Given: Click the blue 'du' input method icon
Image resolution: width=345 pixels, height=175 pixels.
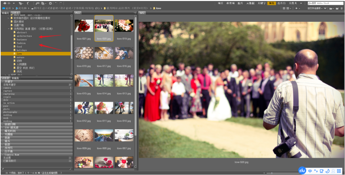Looking at the screenshot, I should point(303,170).
